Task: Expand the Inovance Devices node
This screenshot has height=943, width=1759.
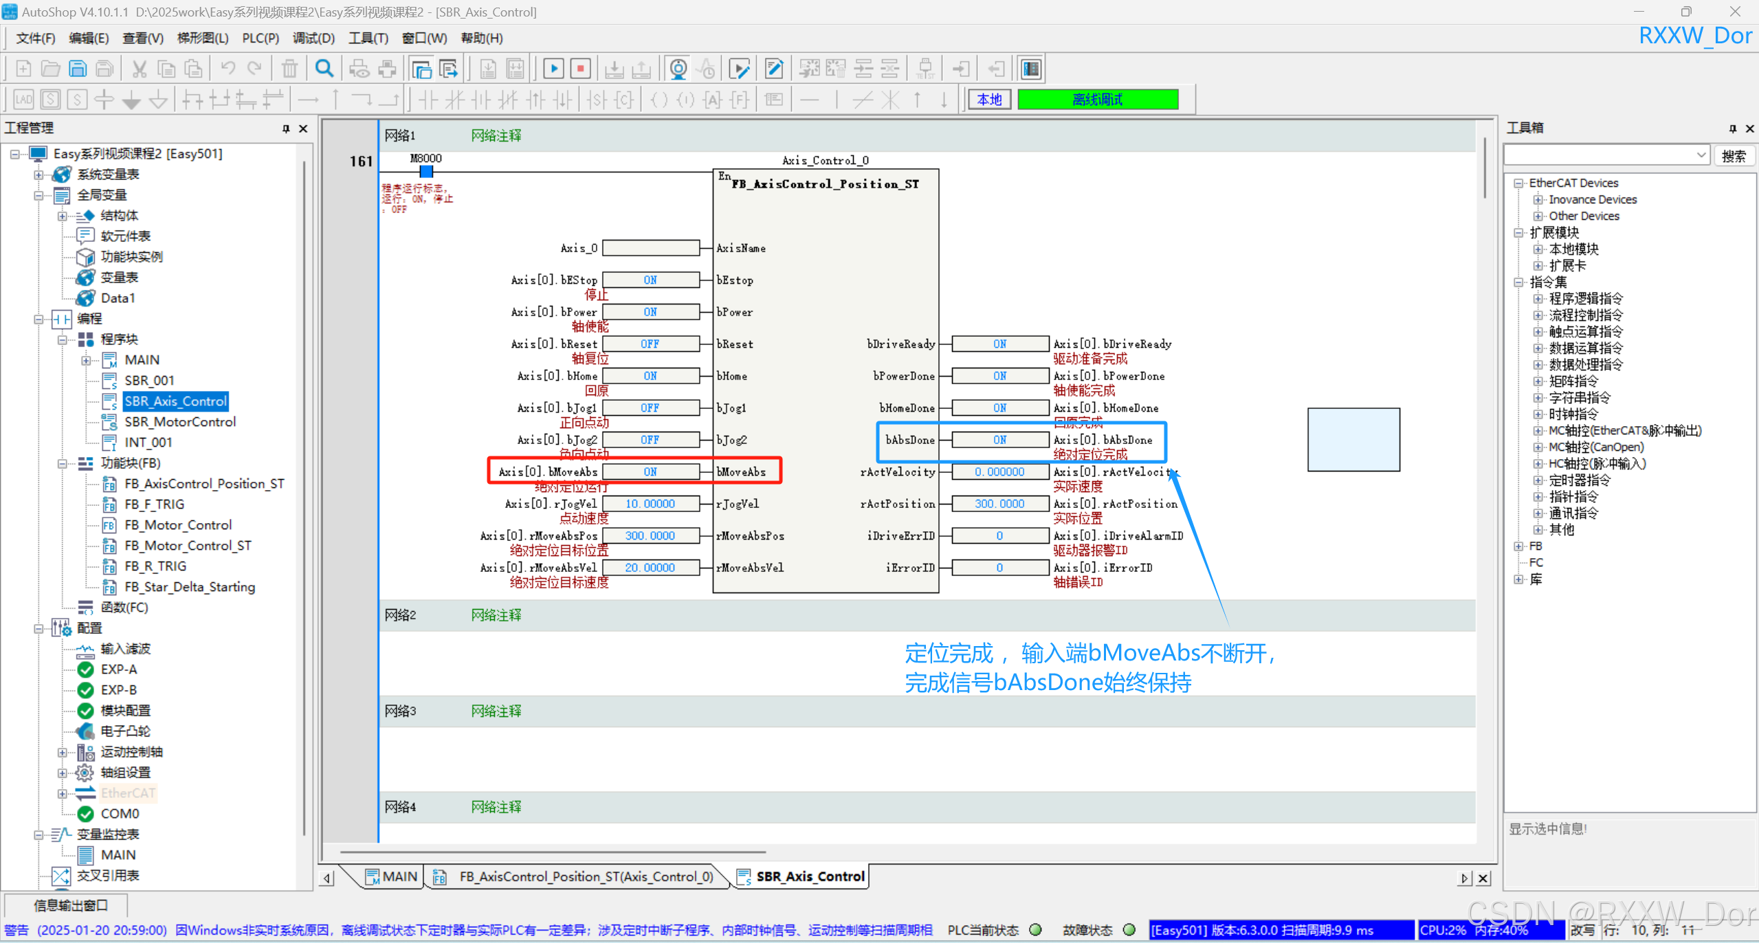Action: (1538, 200)
